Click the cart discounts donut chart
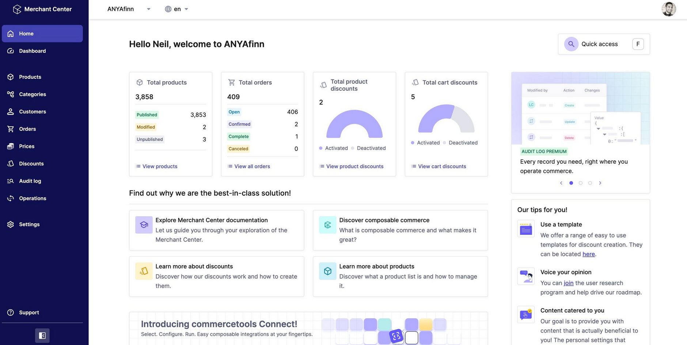Viewport: 687px width, 345px height. point(446,119)
